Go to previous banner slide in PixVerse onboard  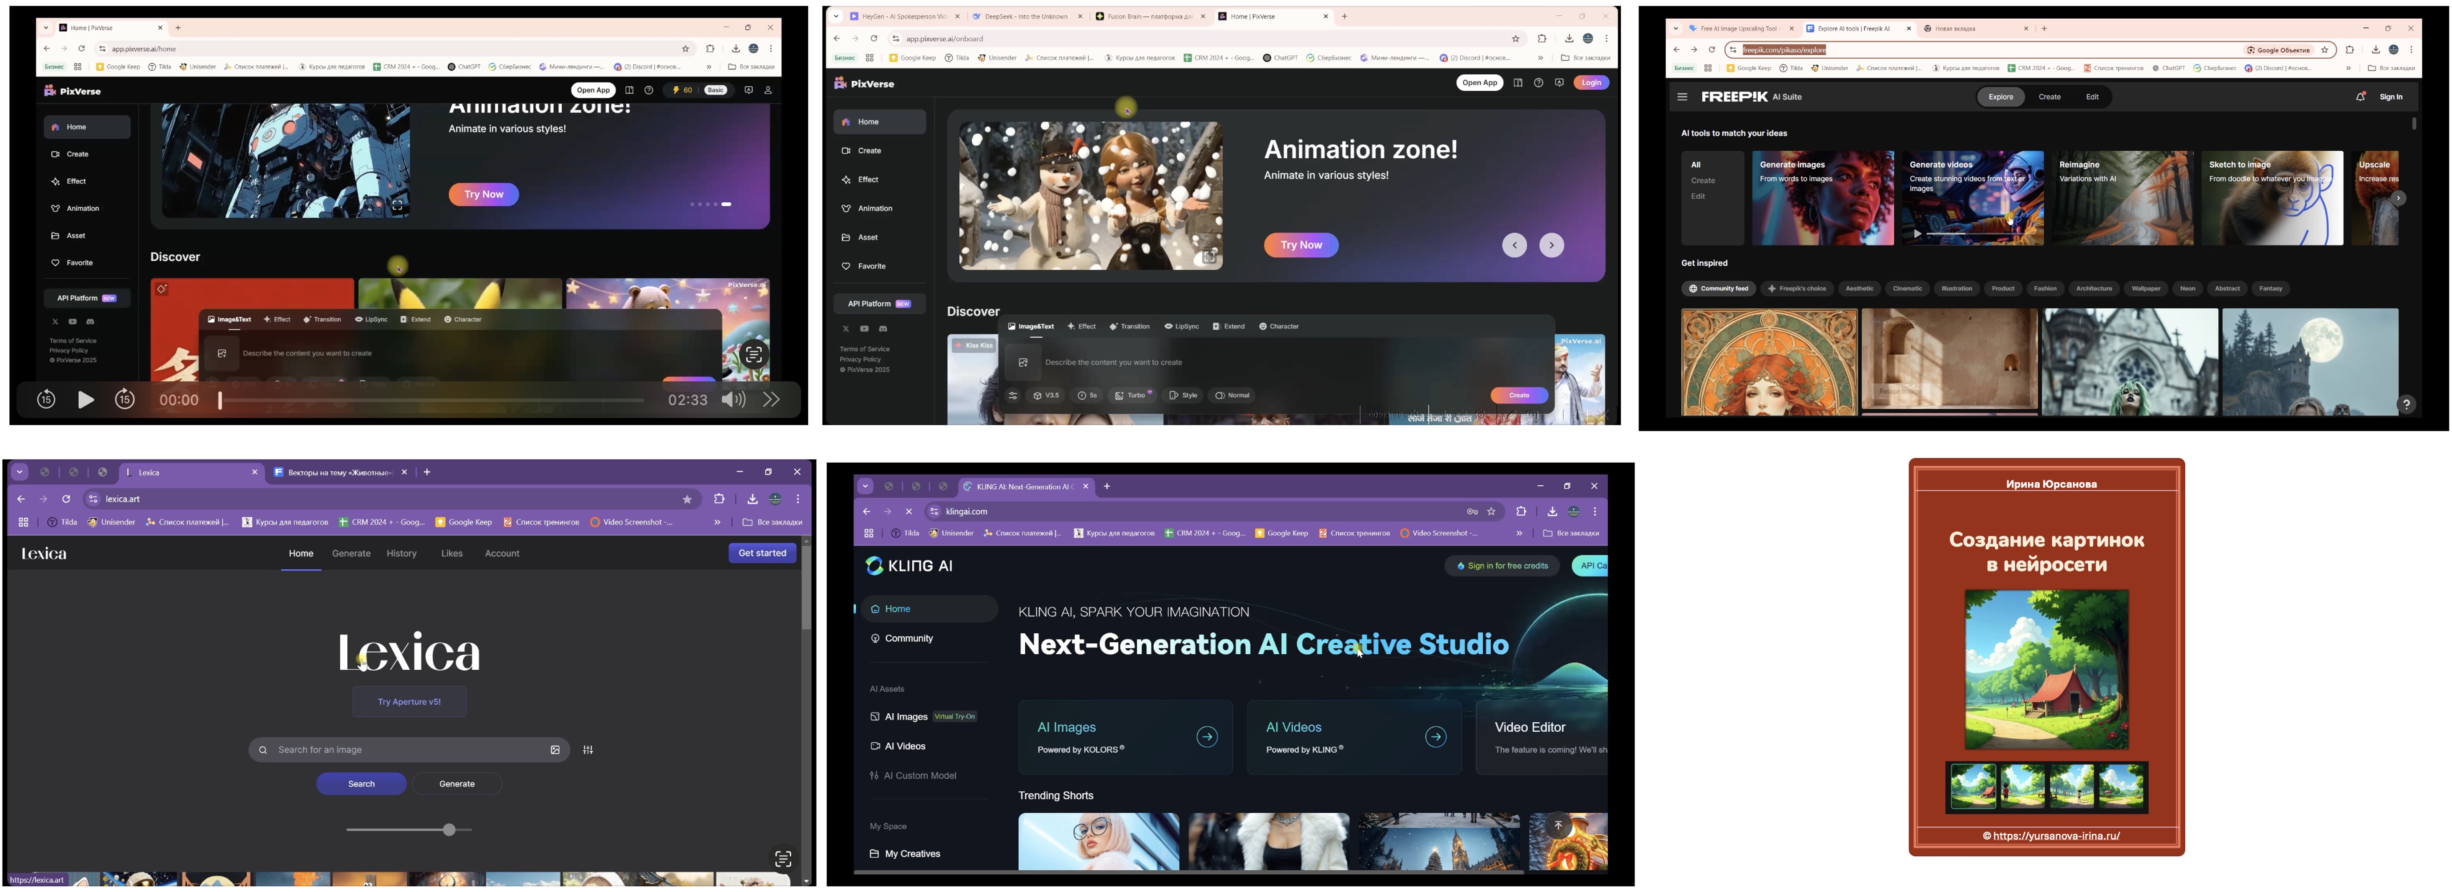[x=1514, y=245]
